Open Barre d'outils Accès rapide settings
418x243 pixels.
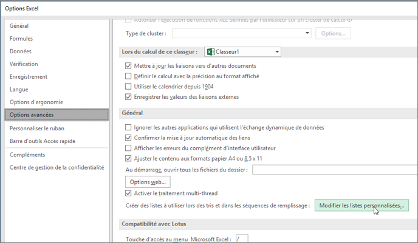[43, 141]
